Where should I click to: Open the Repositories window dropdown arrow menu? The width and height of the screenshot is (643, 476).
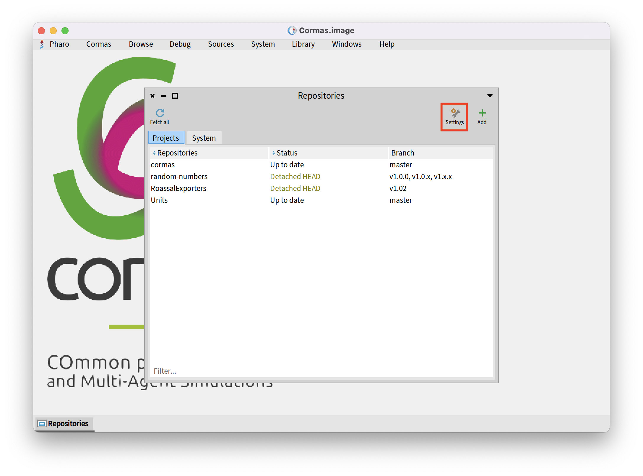[490, 95]
